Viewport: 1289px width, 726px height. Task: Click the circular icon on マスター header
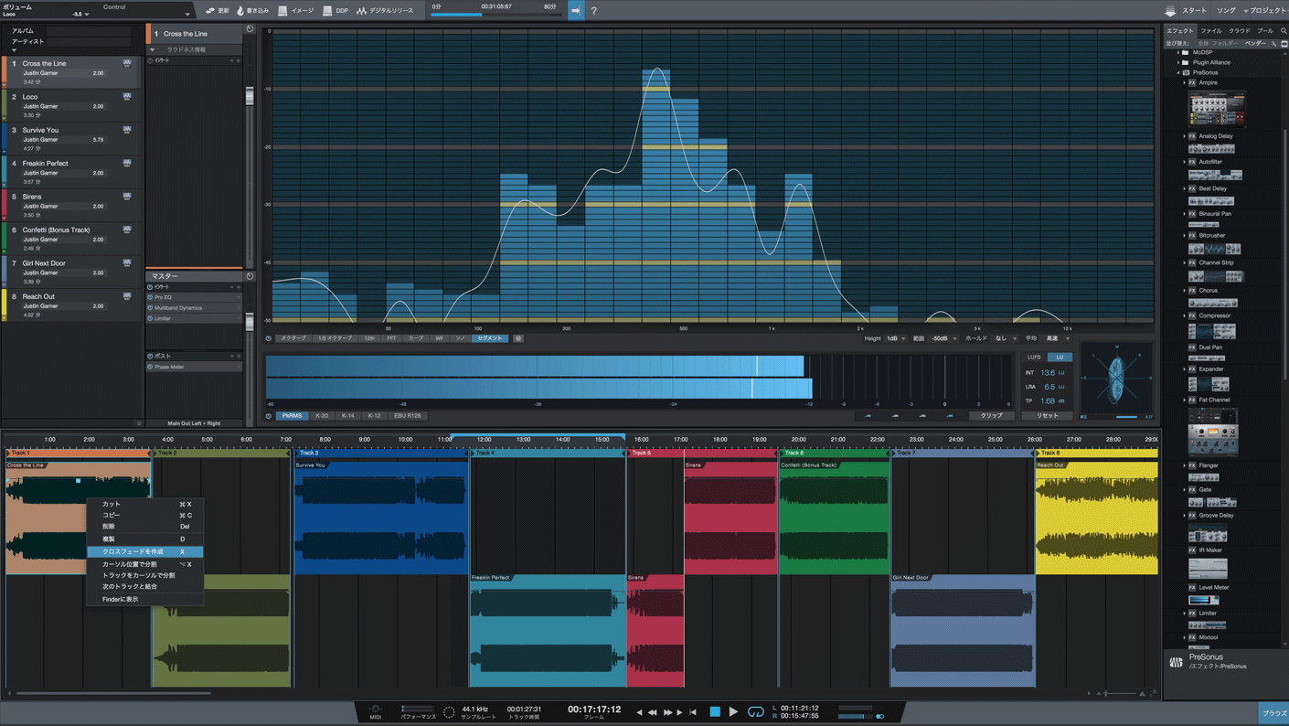[250, 276]
